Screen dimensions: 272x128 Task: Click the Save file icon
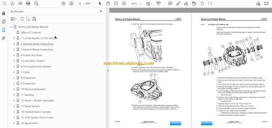coord(4,4)
